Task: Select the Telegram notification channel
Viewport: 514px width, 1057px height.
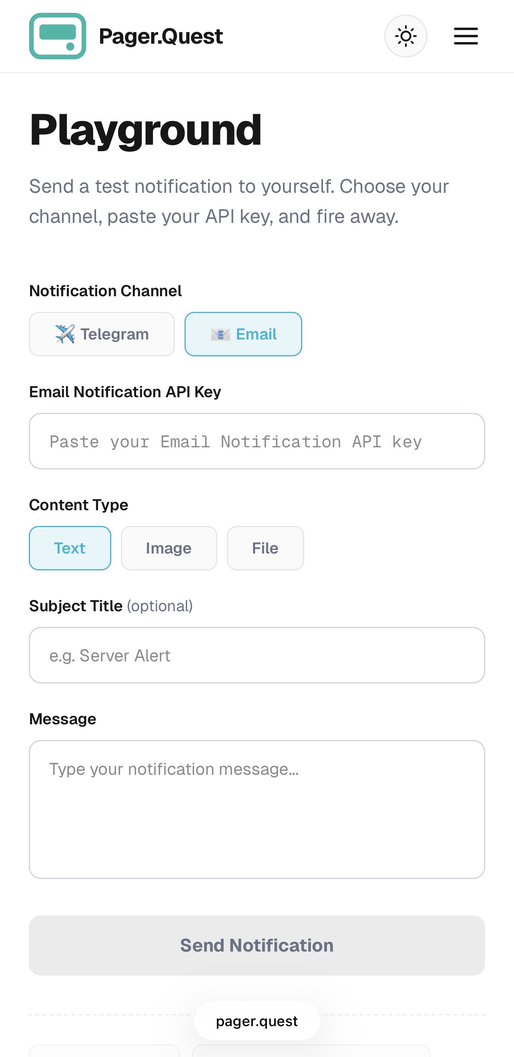Action: (x=102, y=334)
